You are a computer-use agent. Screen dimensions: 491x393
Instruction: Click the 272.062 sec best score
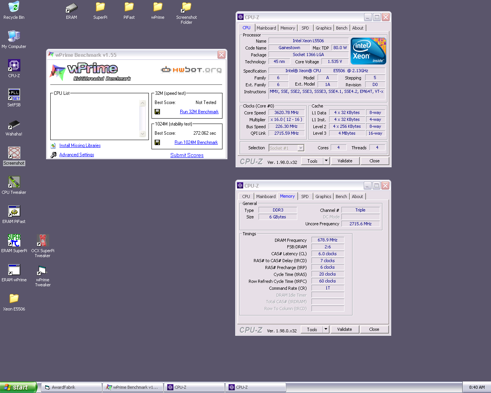point(205,133)
